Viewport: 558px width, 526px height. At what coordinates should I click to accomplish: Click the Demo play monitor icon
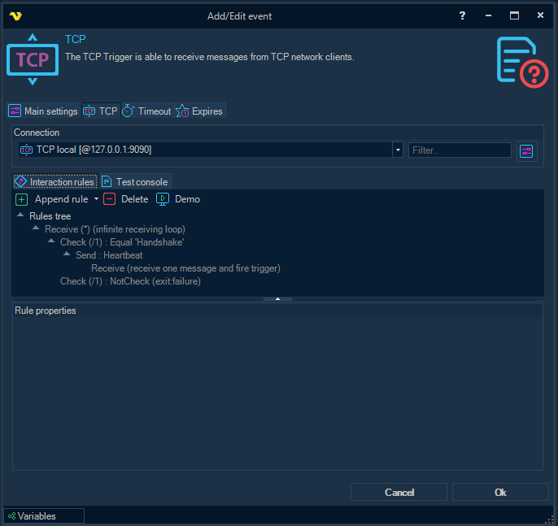[163, 199]
